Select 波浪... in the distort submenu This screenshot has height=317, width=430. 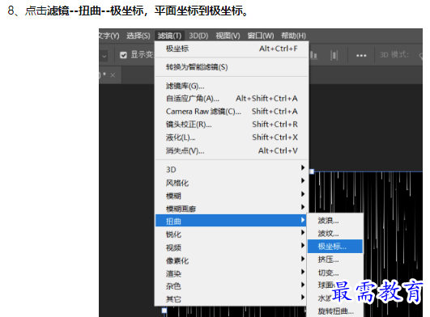tap(335, 221)
